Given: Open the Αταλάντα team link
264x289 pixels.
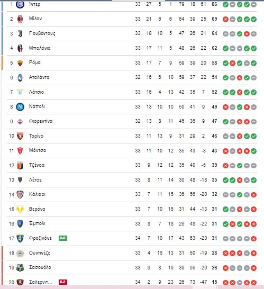Looking at the screenshot, I should click(39, 77).
